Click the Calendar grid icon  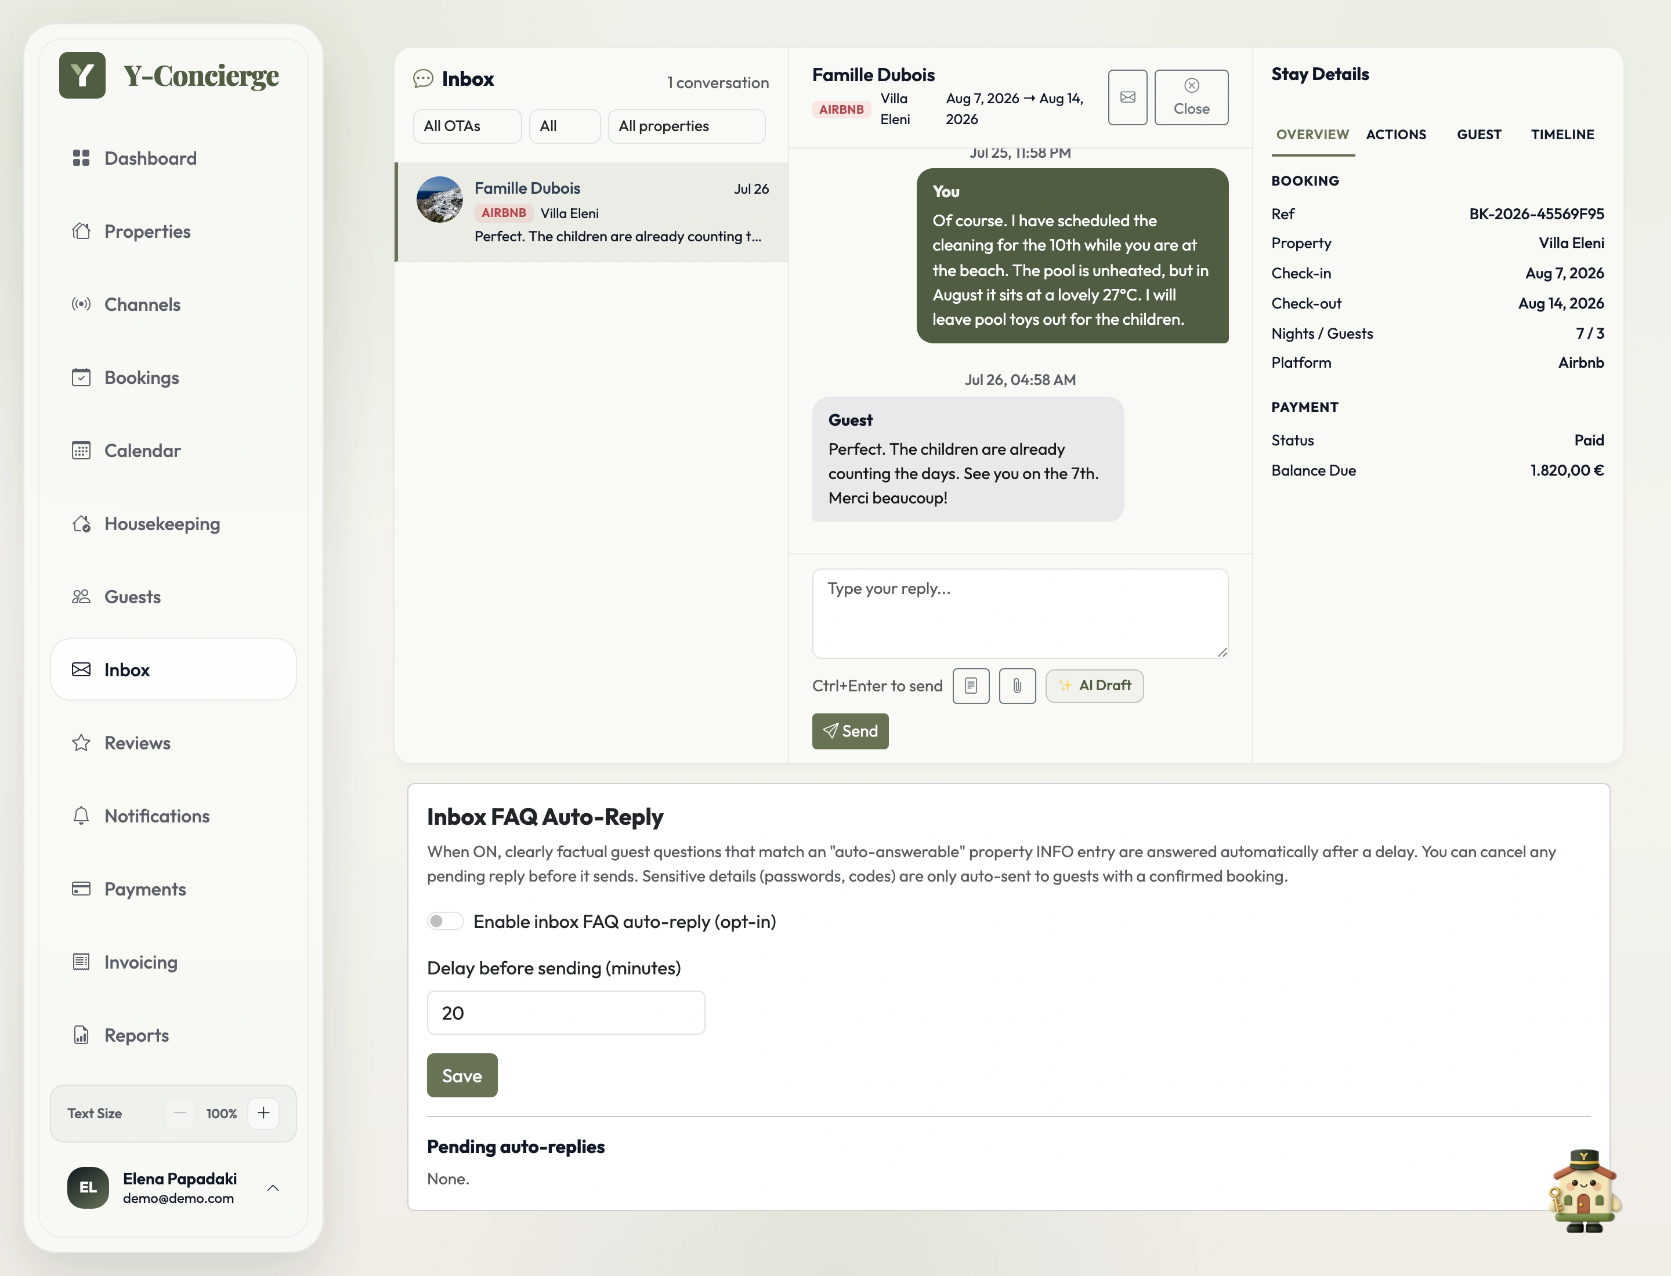[81, 451]
